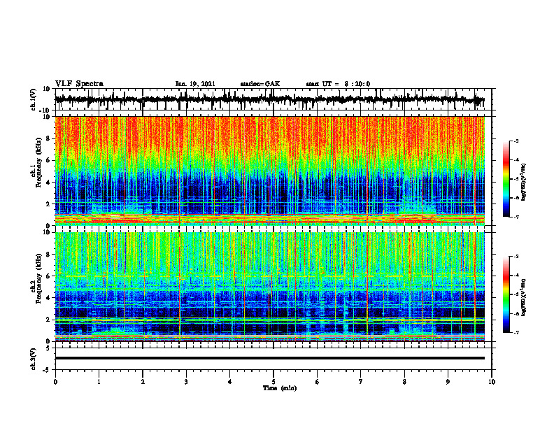Click the ch.3(V) flat line trace
The height and width of the screenshot is (428, 554).
pyautogui.click(x=269, y=358)
